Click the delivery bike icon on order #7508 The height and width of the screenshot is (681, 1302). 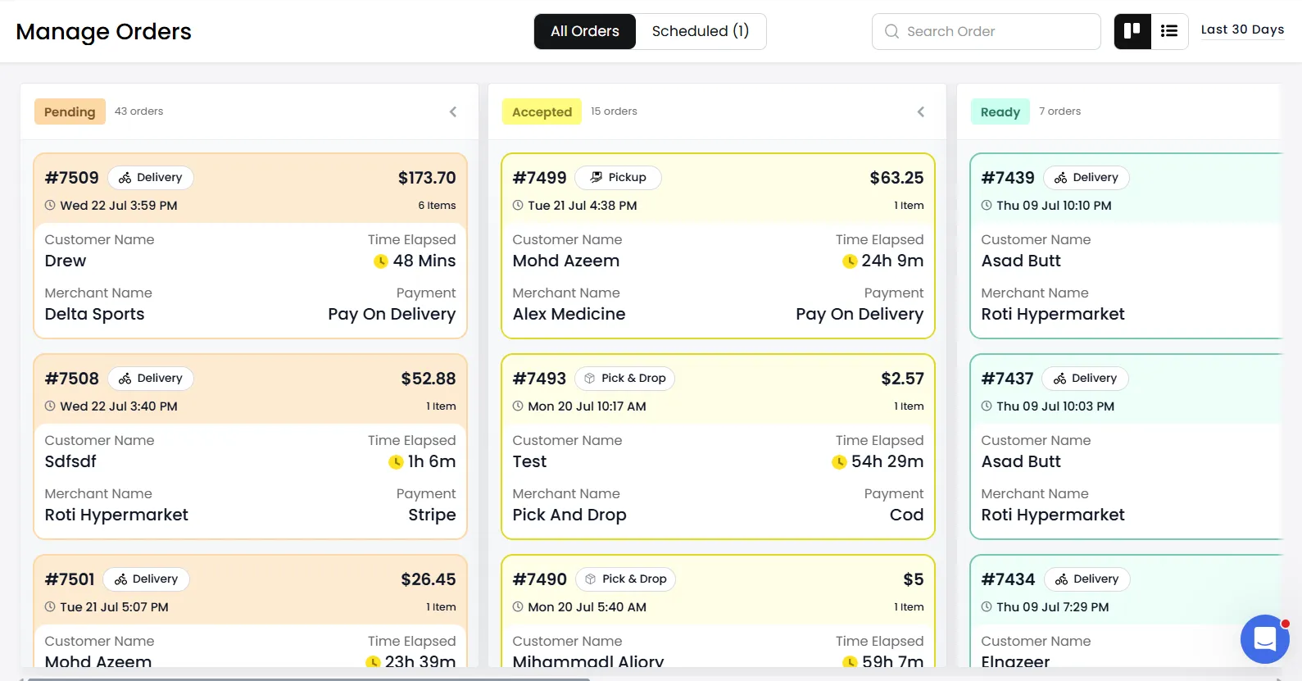click(x=125, y=379)
